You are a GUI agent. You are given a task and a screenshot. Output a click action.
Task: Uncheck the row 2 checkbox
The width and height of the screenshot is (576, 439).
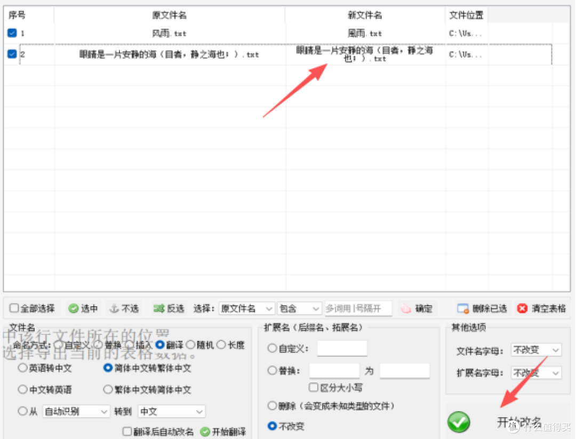pyautogui.click(x=12, y=54)
